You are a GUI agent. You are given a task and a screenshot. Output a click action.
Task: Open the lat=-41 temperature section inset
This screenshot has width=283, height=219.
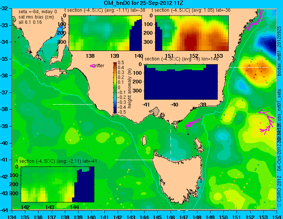[x=58, y=184]
